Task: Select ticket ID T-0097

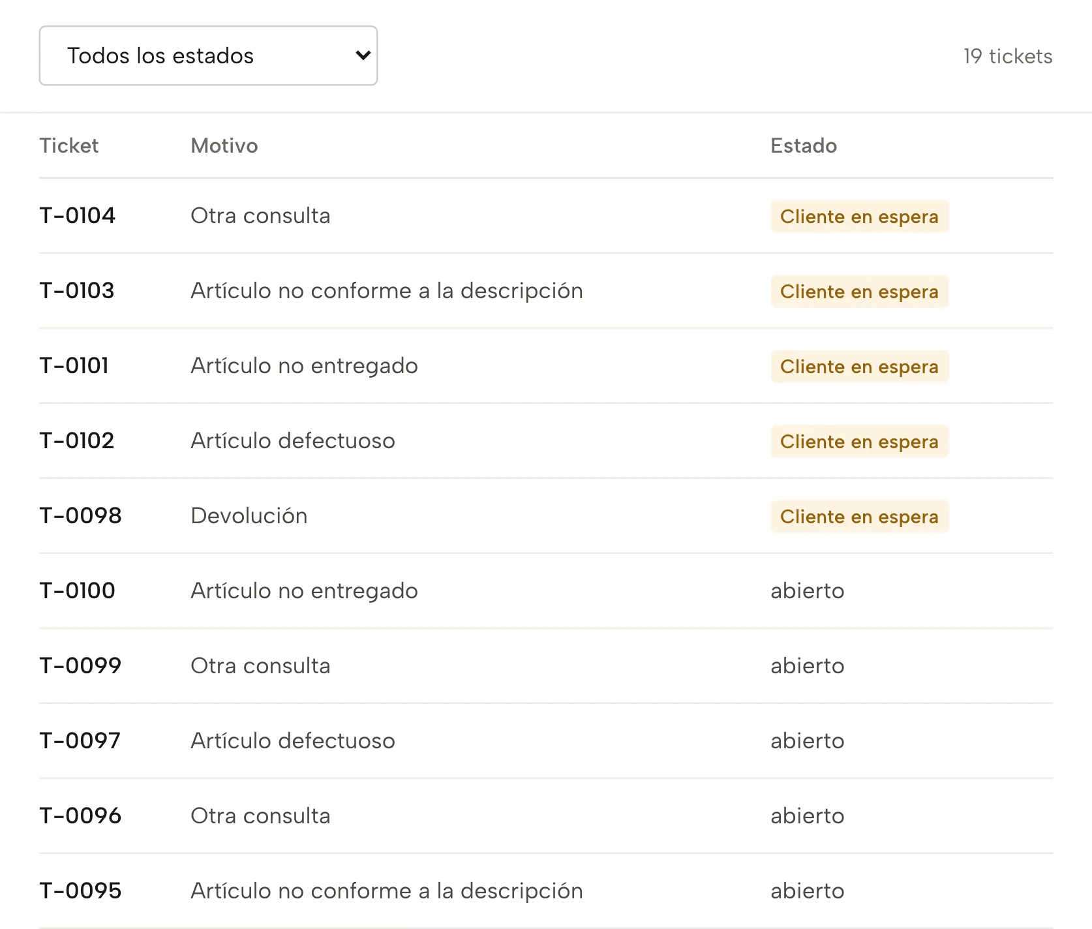Action: pos(80,740)
